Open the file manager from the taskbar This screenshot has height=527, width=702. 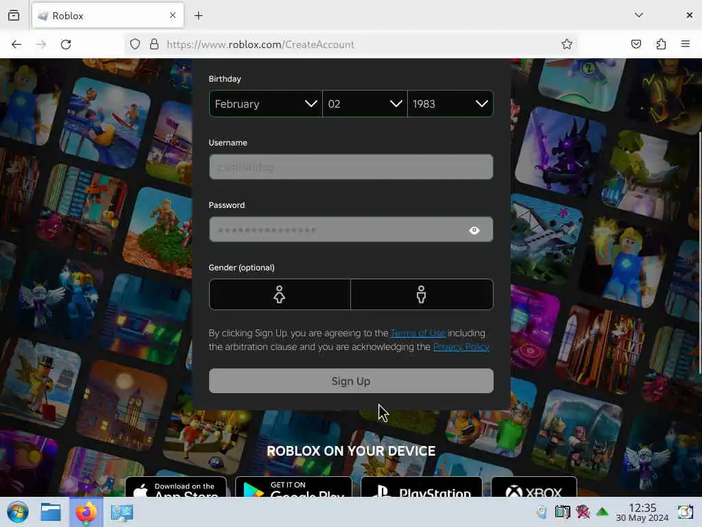pyautogui.click(x=51, y=512)
